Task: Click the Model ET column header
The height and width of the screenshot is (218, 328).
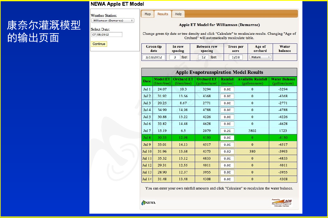Action: pos(162,81)
